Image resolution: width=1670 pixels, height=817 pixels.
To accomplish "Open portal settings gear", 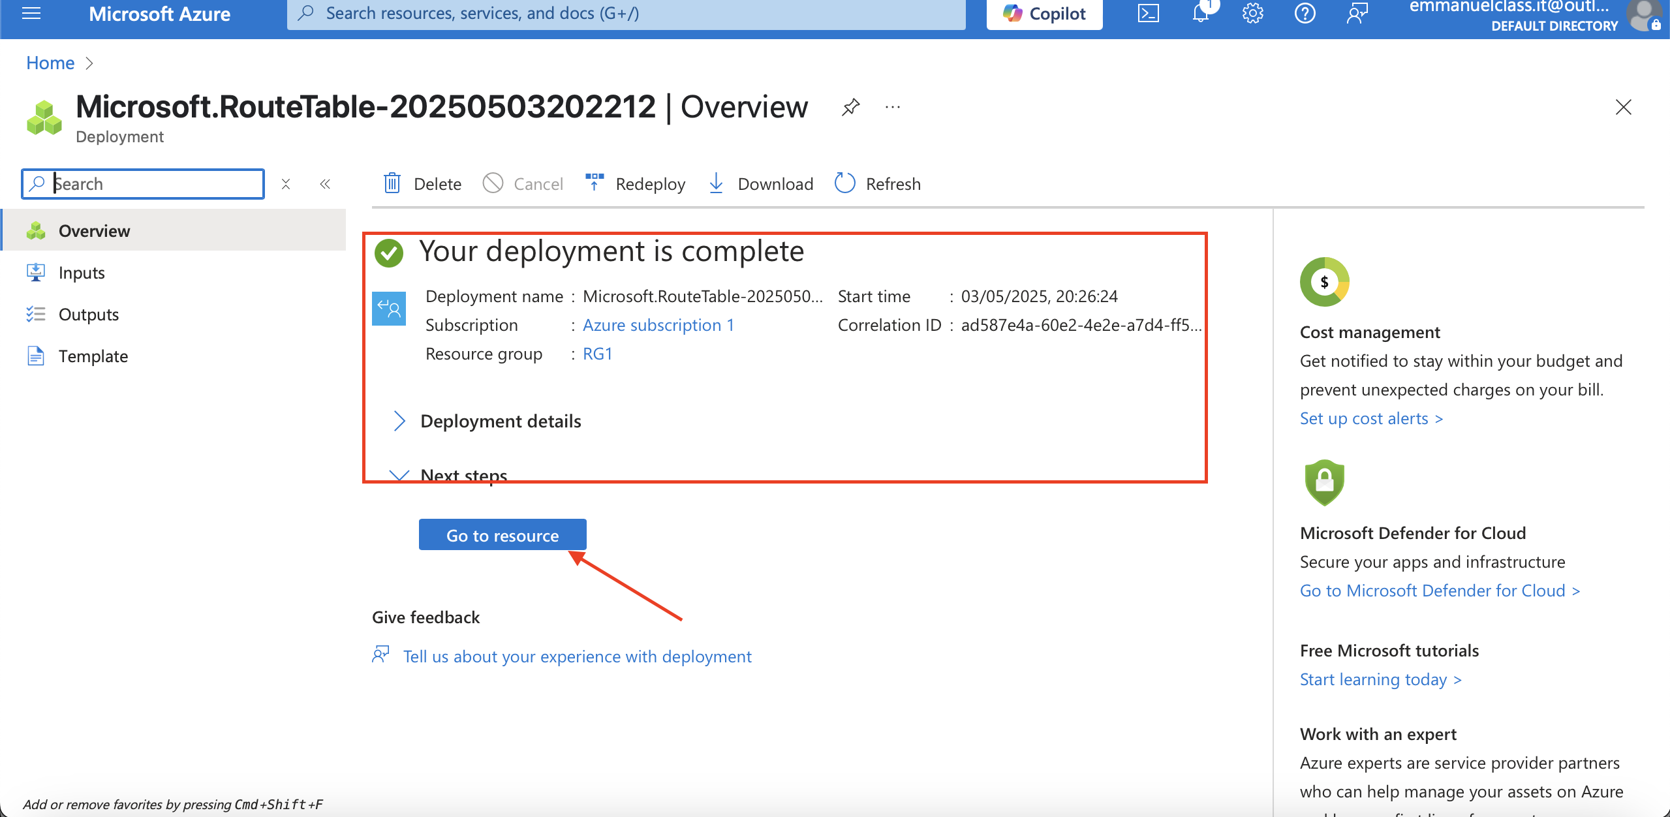I will (1253, 14).
